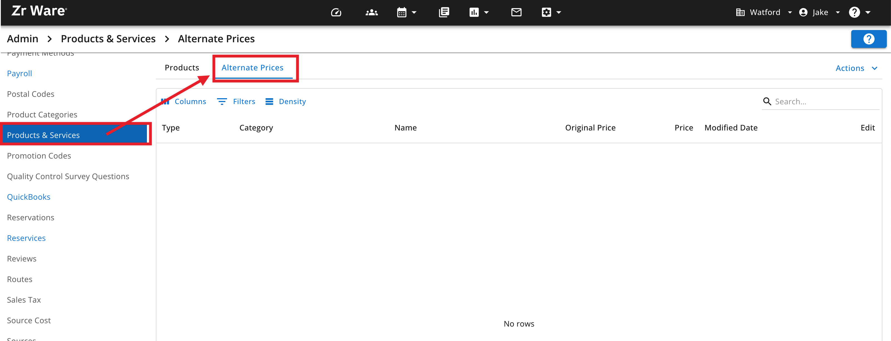Open the mail envelope icon
Viewport: 891px width, 341px height.
[x=516, y=13]
